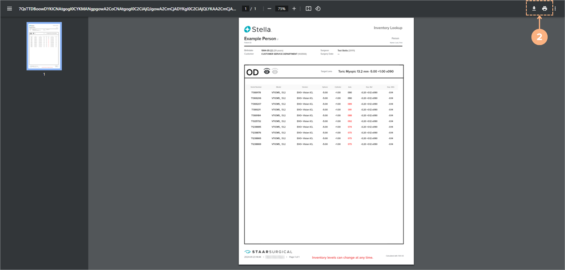
Task: Click the red inventory levels warning text
Action: [342, 258]
